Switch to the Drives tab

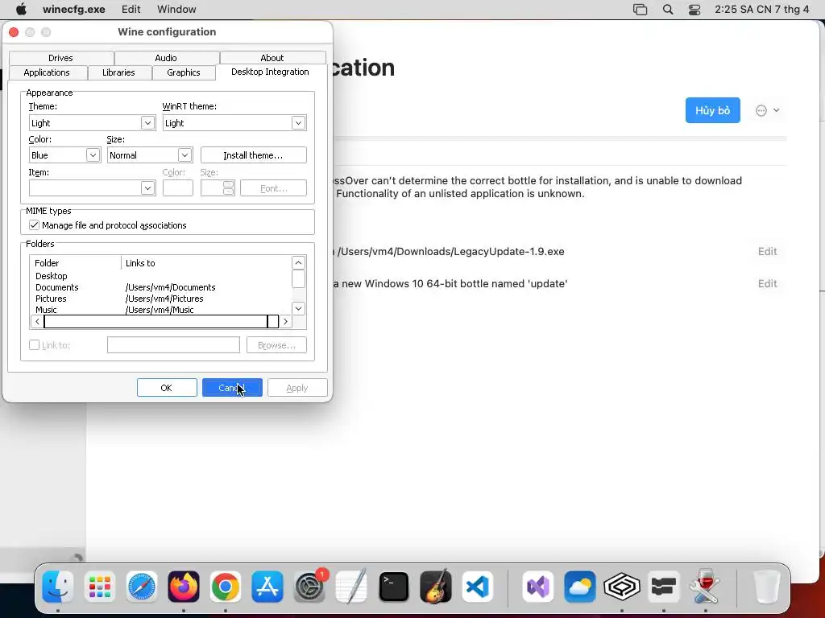click(x=61, y=58)
